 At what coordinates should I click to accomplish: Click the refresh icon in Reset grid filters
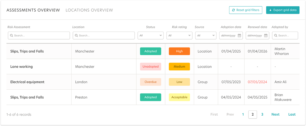pyautogui.click(x=233, y=10)
